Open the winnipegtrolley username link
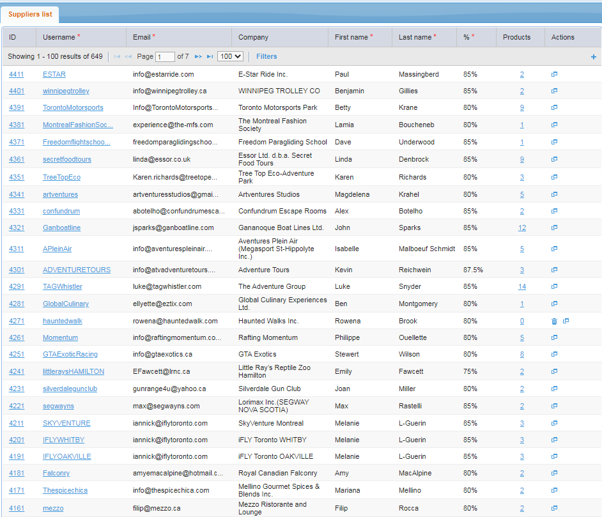 [66, 91]
